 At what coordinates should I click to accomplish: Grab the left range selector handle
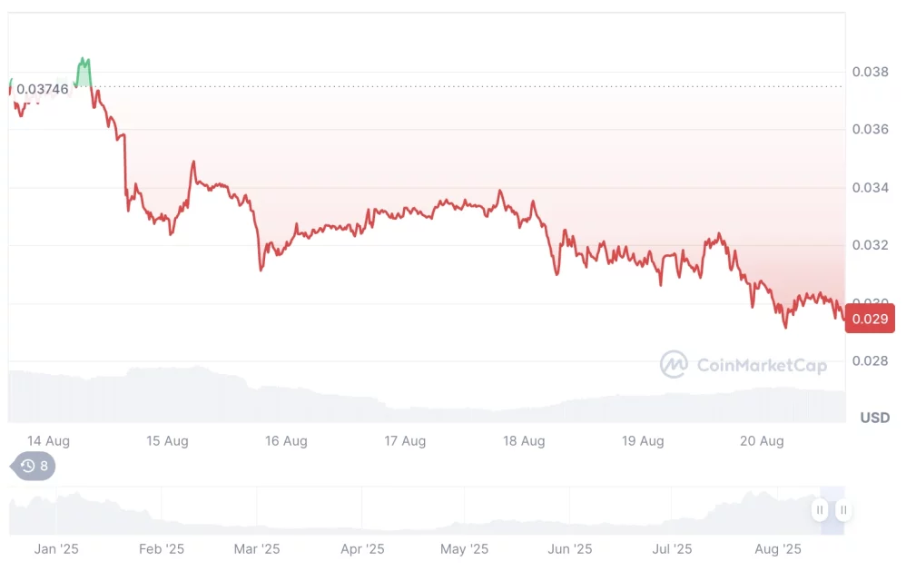click(x=820, y=510)
